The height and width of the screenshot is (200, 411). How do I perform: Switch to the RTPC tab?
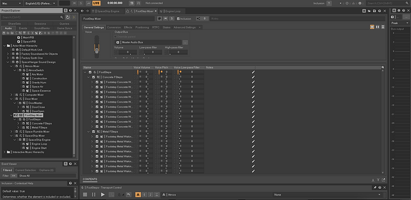coord(156,27)
